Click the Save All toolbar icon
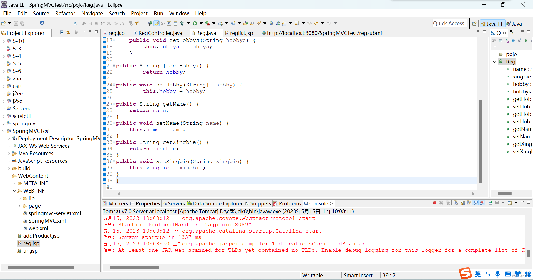The width and height of the screenshot is (533, 280). tap(22, 24)
